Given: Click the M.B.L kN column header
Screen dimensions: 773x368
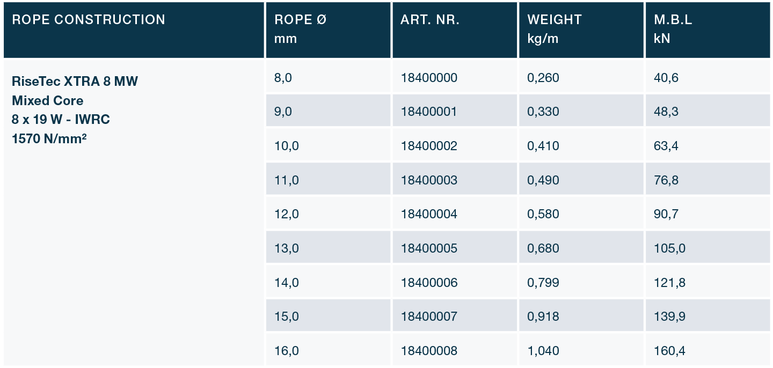Looking at the screenshot, I should [673, 30].
